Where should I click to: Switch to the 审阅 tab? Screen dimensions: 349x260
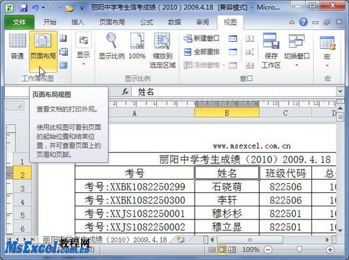pyautogui.click(x=202, y=22)
